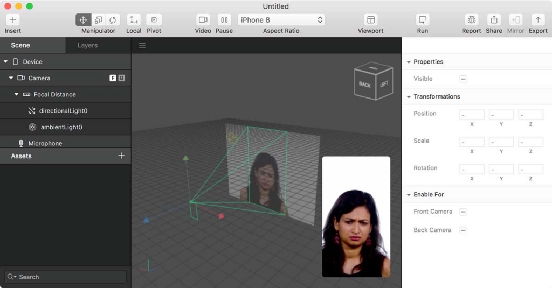Click the Rotation Z field

tap(530, 169)
